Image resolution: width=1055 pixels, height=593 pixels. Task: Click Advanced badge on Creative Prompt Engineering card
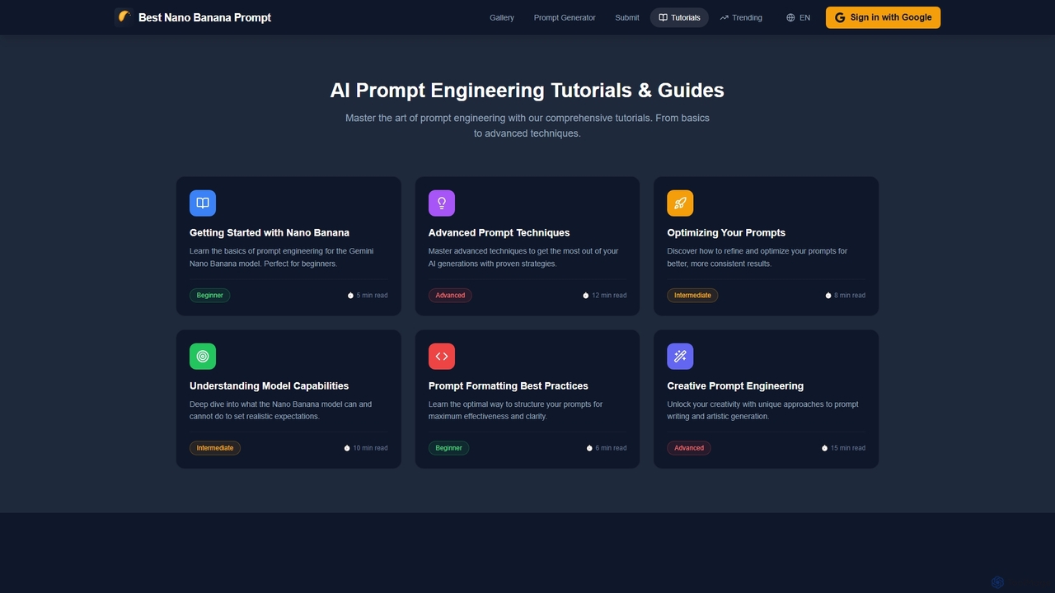689,448
